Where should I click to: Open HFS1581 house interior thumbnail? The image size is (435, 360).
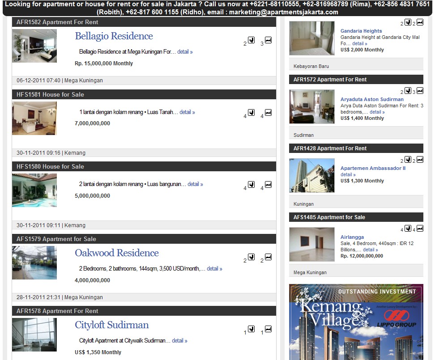(34, 118)
